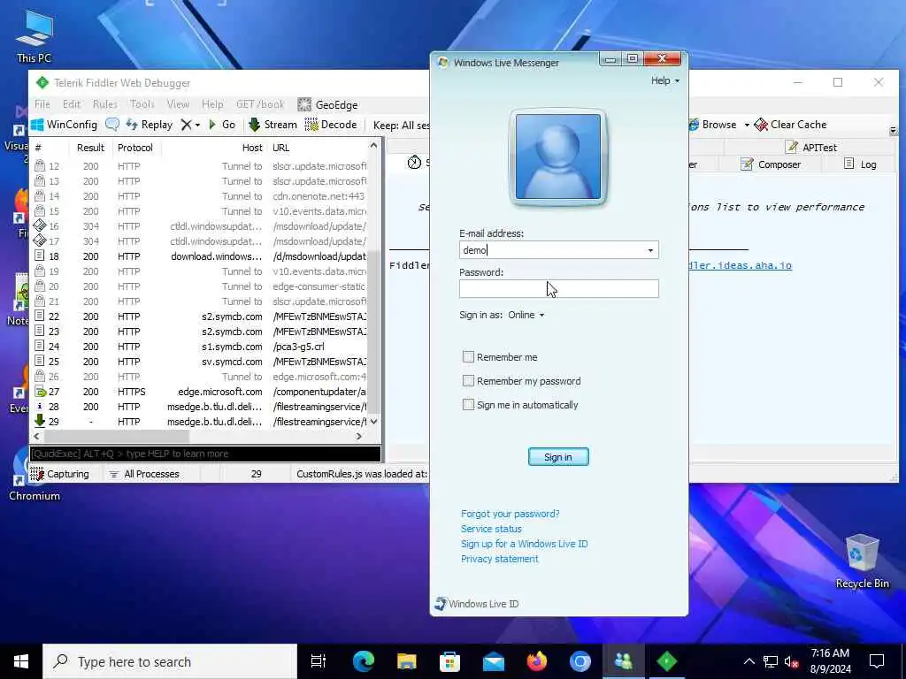Click the Password field
The height and width of the screenshot is (679, 906).
559,289
